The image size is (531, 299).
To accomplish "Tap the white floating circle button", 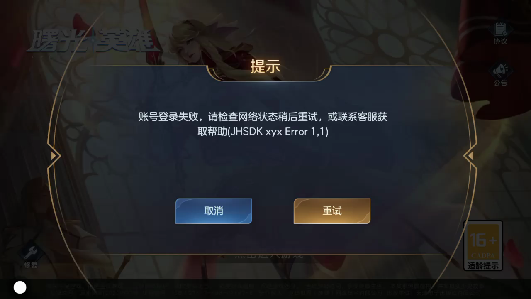I will tap(20, 287).
